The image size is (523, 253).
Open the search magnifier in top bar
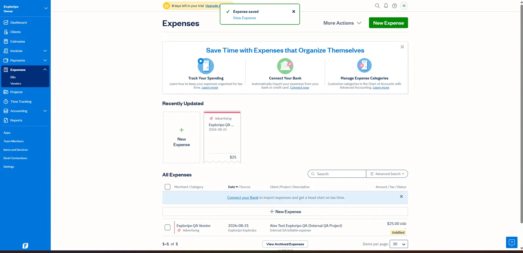[x=377, y=6]
